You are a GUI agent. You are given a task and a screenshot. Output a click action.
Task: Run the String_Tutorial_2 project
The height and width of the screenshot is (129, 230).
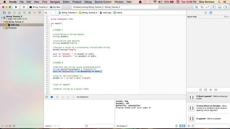click(16, 7)
